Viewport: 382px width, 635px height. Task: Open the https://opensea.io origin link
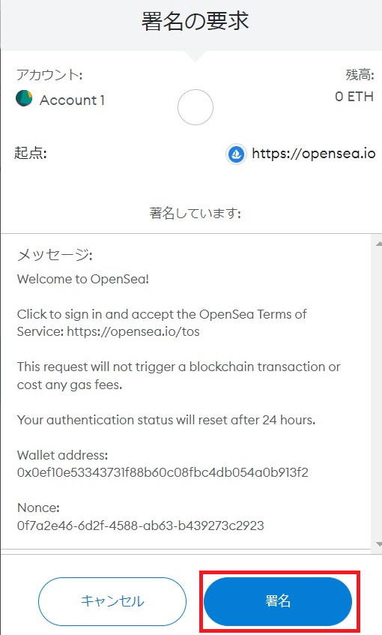click(x=313, y=154)
